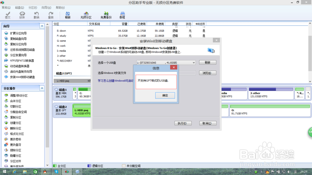Open the 学习怎么创建Windows8可启动 link
The height and width of the screenshot is (175, 312).
pos(115,81)
